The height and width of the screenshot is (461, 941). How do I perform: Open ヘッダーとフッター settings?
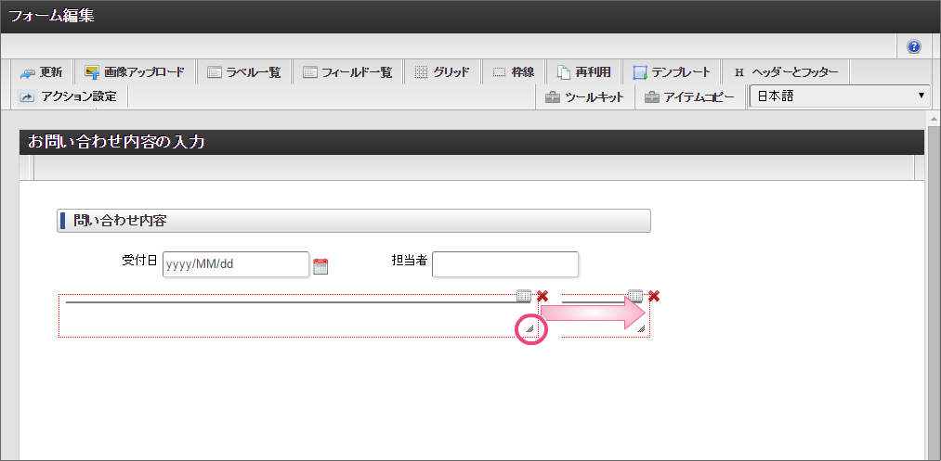click(x=786, y=73)
